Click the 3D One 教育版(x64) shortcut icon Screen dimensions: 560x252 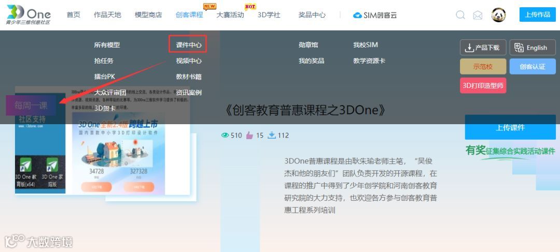[25, 165]
